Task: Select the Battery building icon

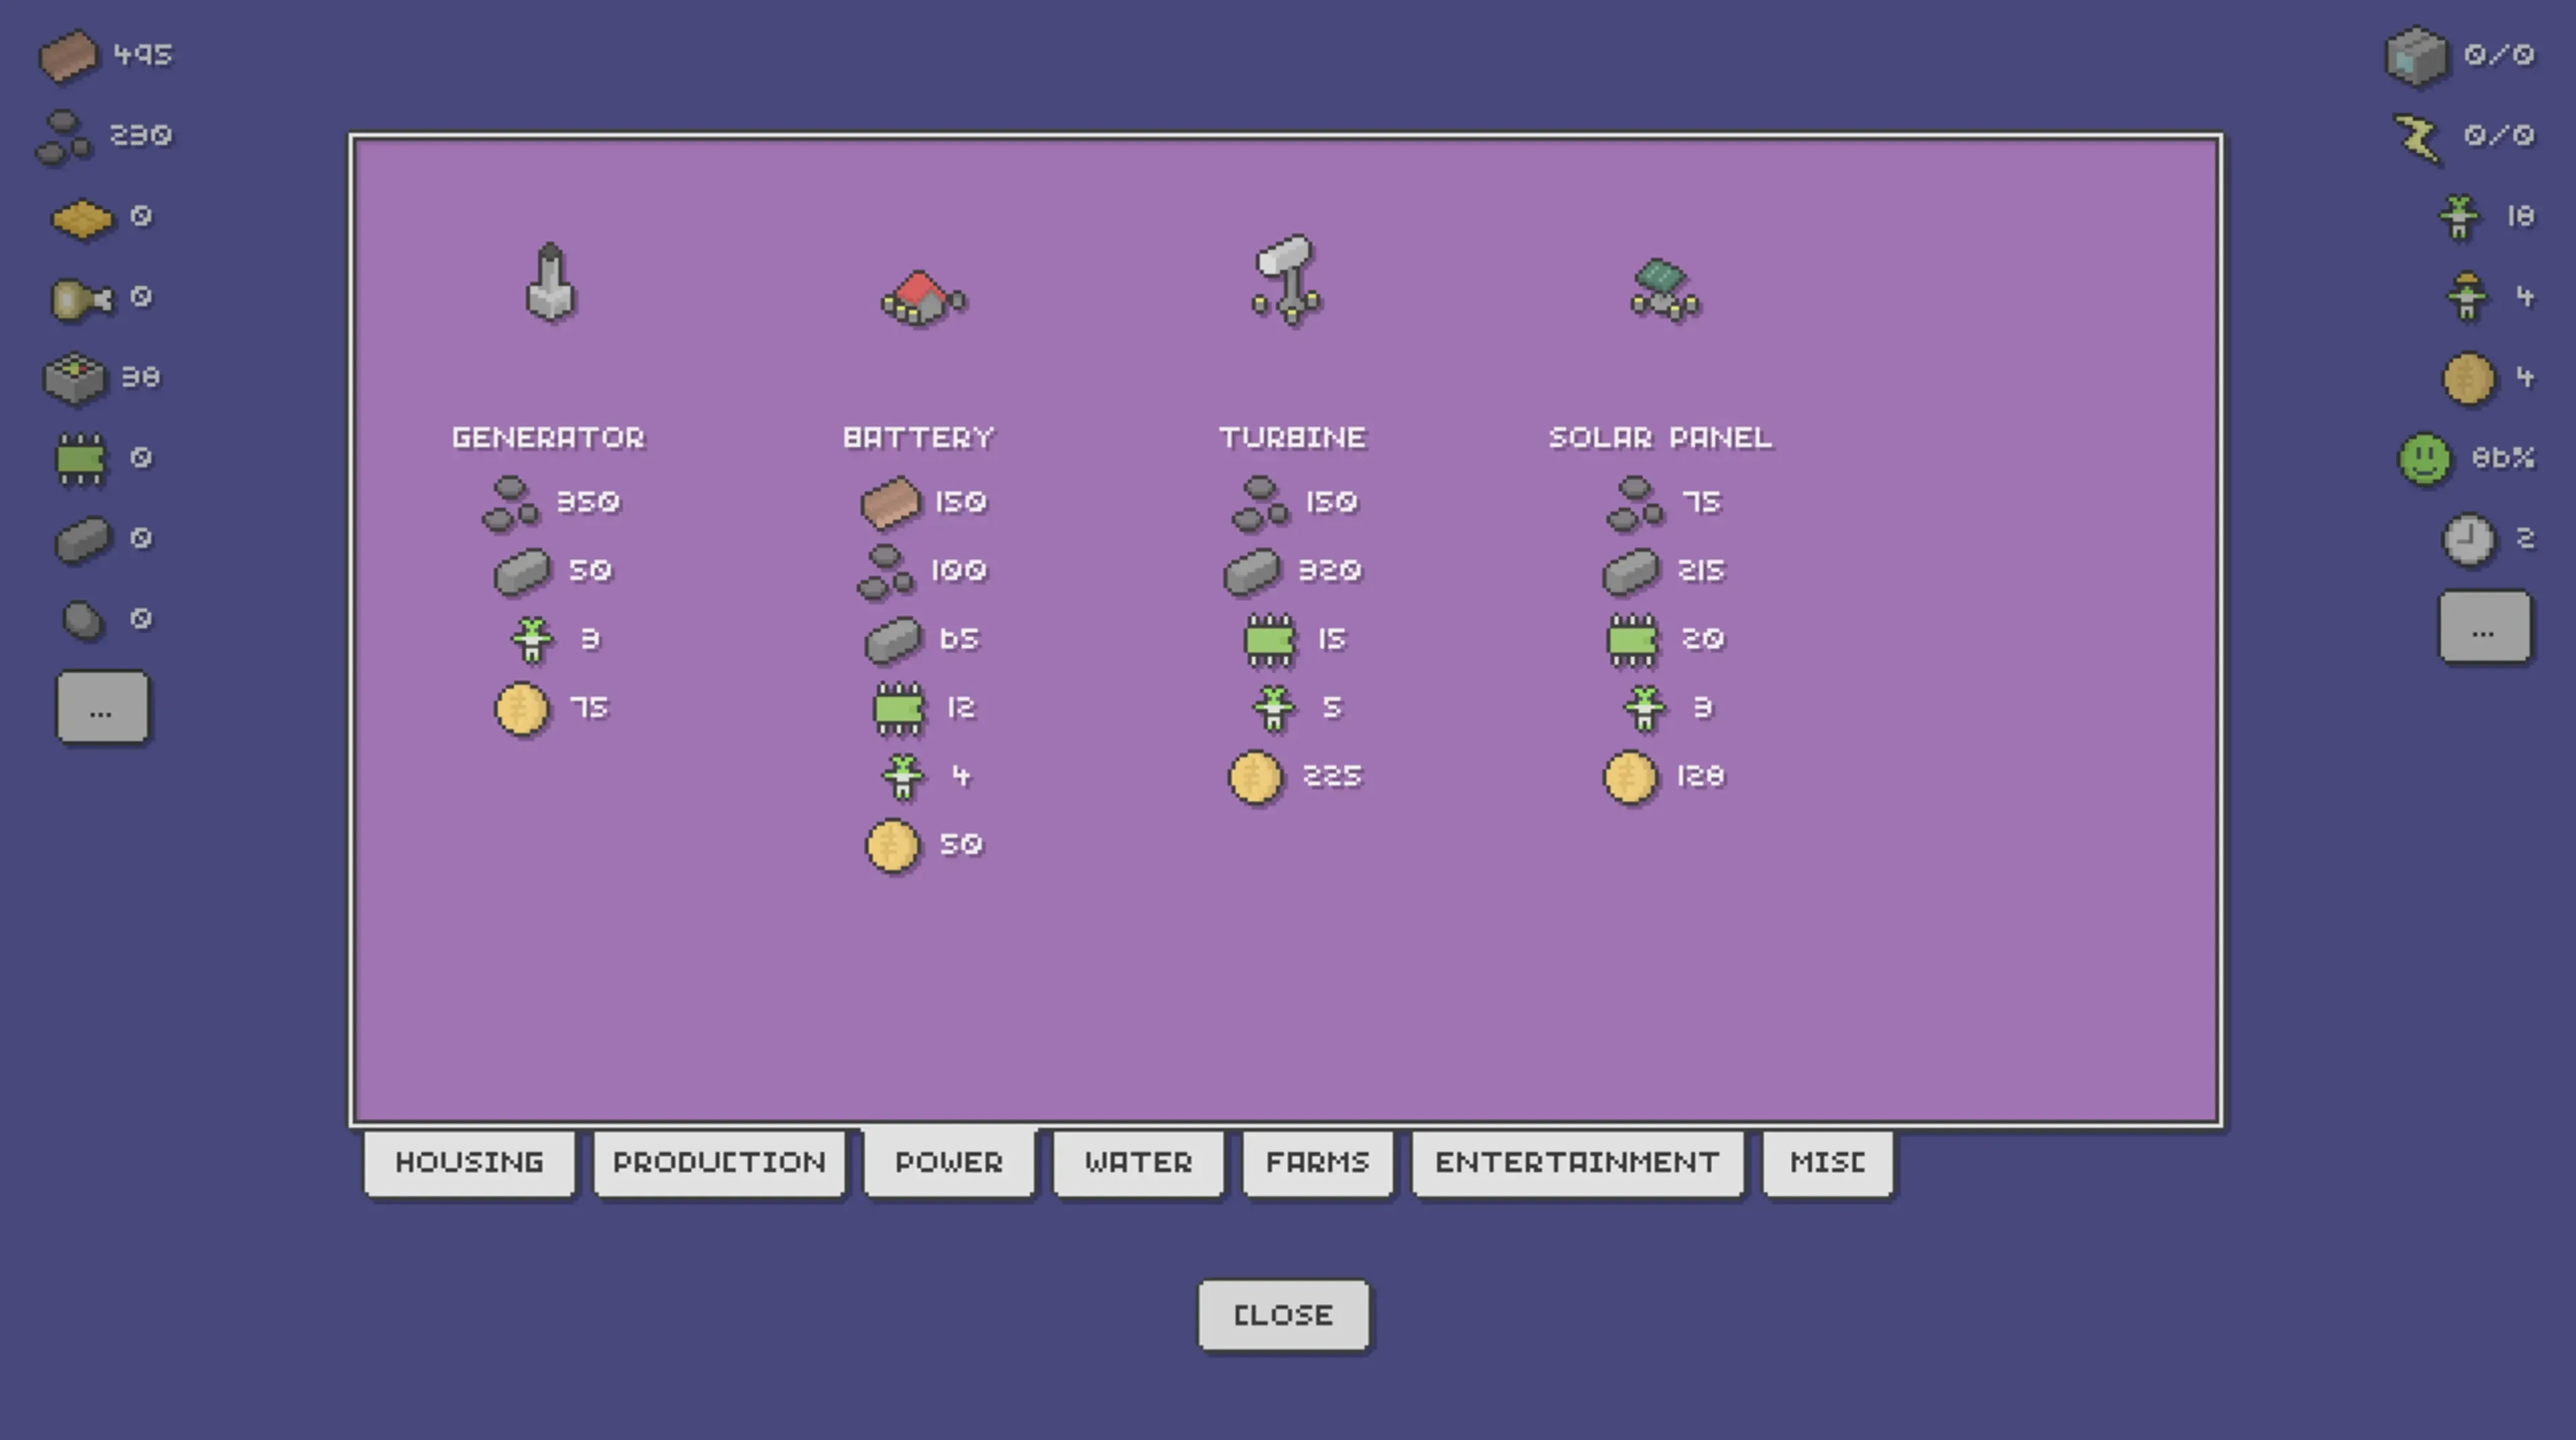Action: [x=923, y=298]
